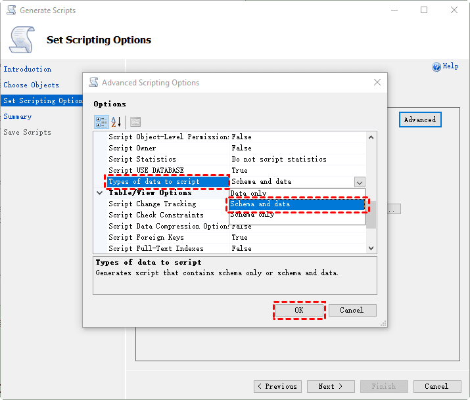Open Choose Objects step in sidebar
Viewport: 470px width, 400px height.
[x=31, y=85]
